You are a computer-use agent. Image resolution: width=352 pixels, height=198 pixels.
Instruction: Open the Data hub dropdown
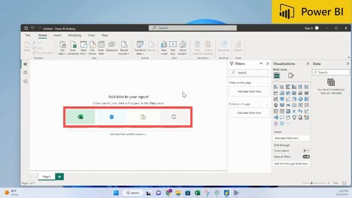[x=83, y=48]
